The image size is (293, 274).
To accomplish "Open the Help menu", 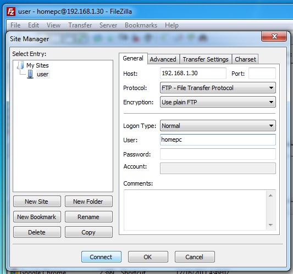I will point(172,25).
